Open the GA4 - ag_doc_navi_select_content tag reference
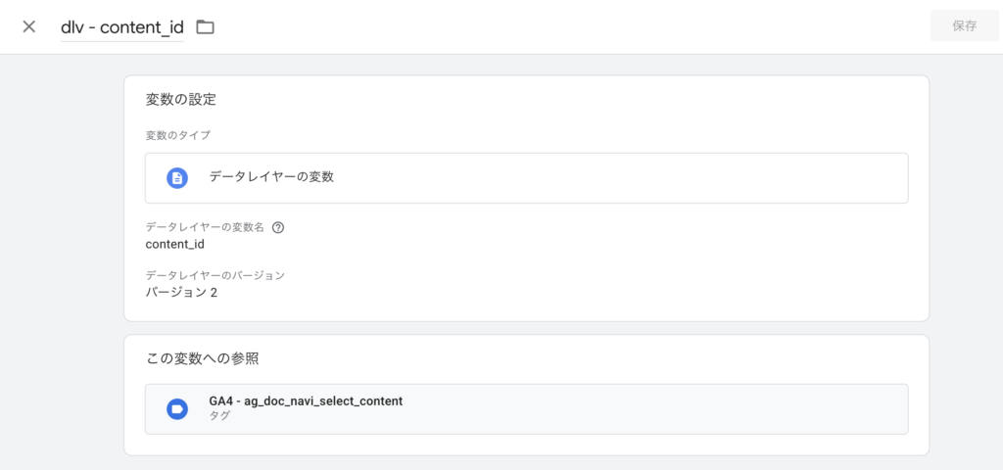 306,401
